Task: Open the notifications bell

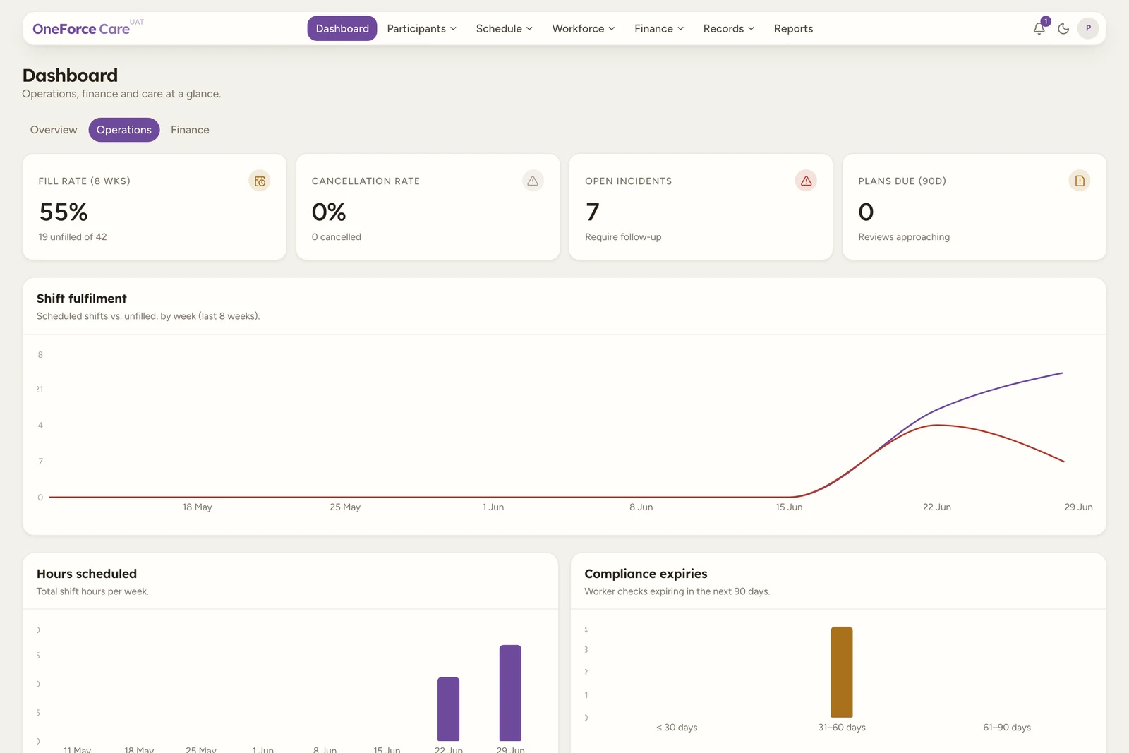Action: click(x=1039, y=28)
